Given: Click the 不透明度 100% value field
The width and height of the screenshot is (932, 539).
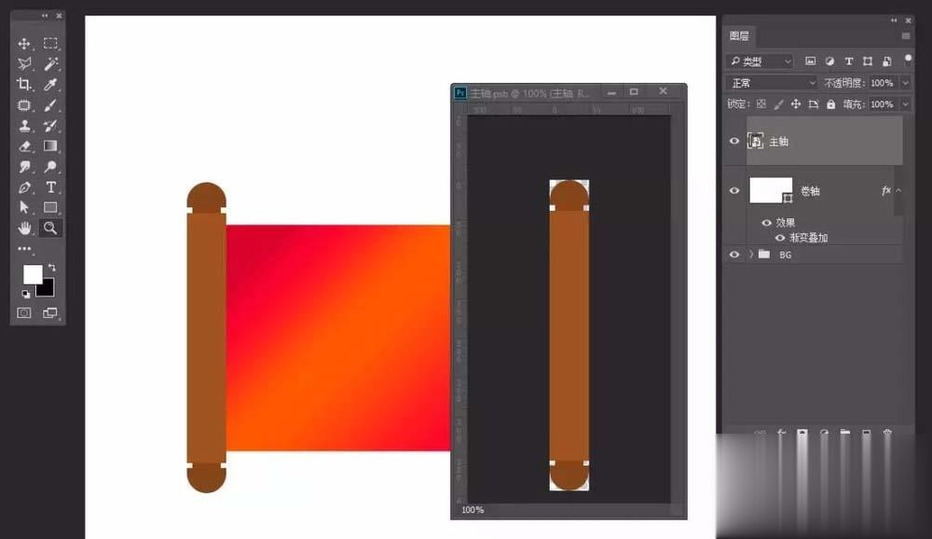Looking at the screenshot, I should coord(882,83).
